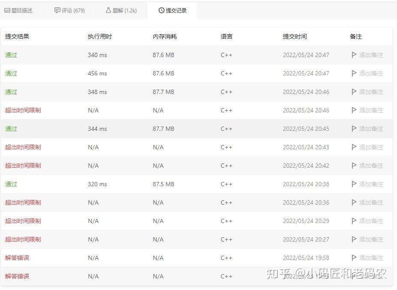The image size is (397, 290).
Task: Click the clock icon on 提交记录 tab
Action: click(162, 10)
